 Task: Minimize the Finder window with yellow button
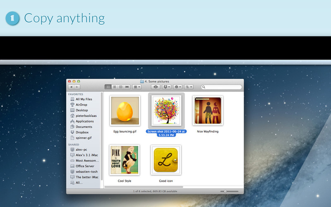point(74,81)
